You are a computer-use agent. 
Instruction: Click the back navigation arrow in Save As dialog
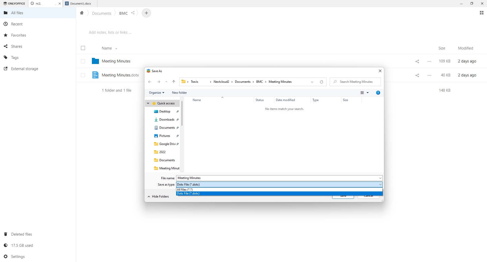(150, 82)
